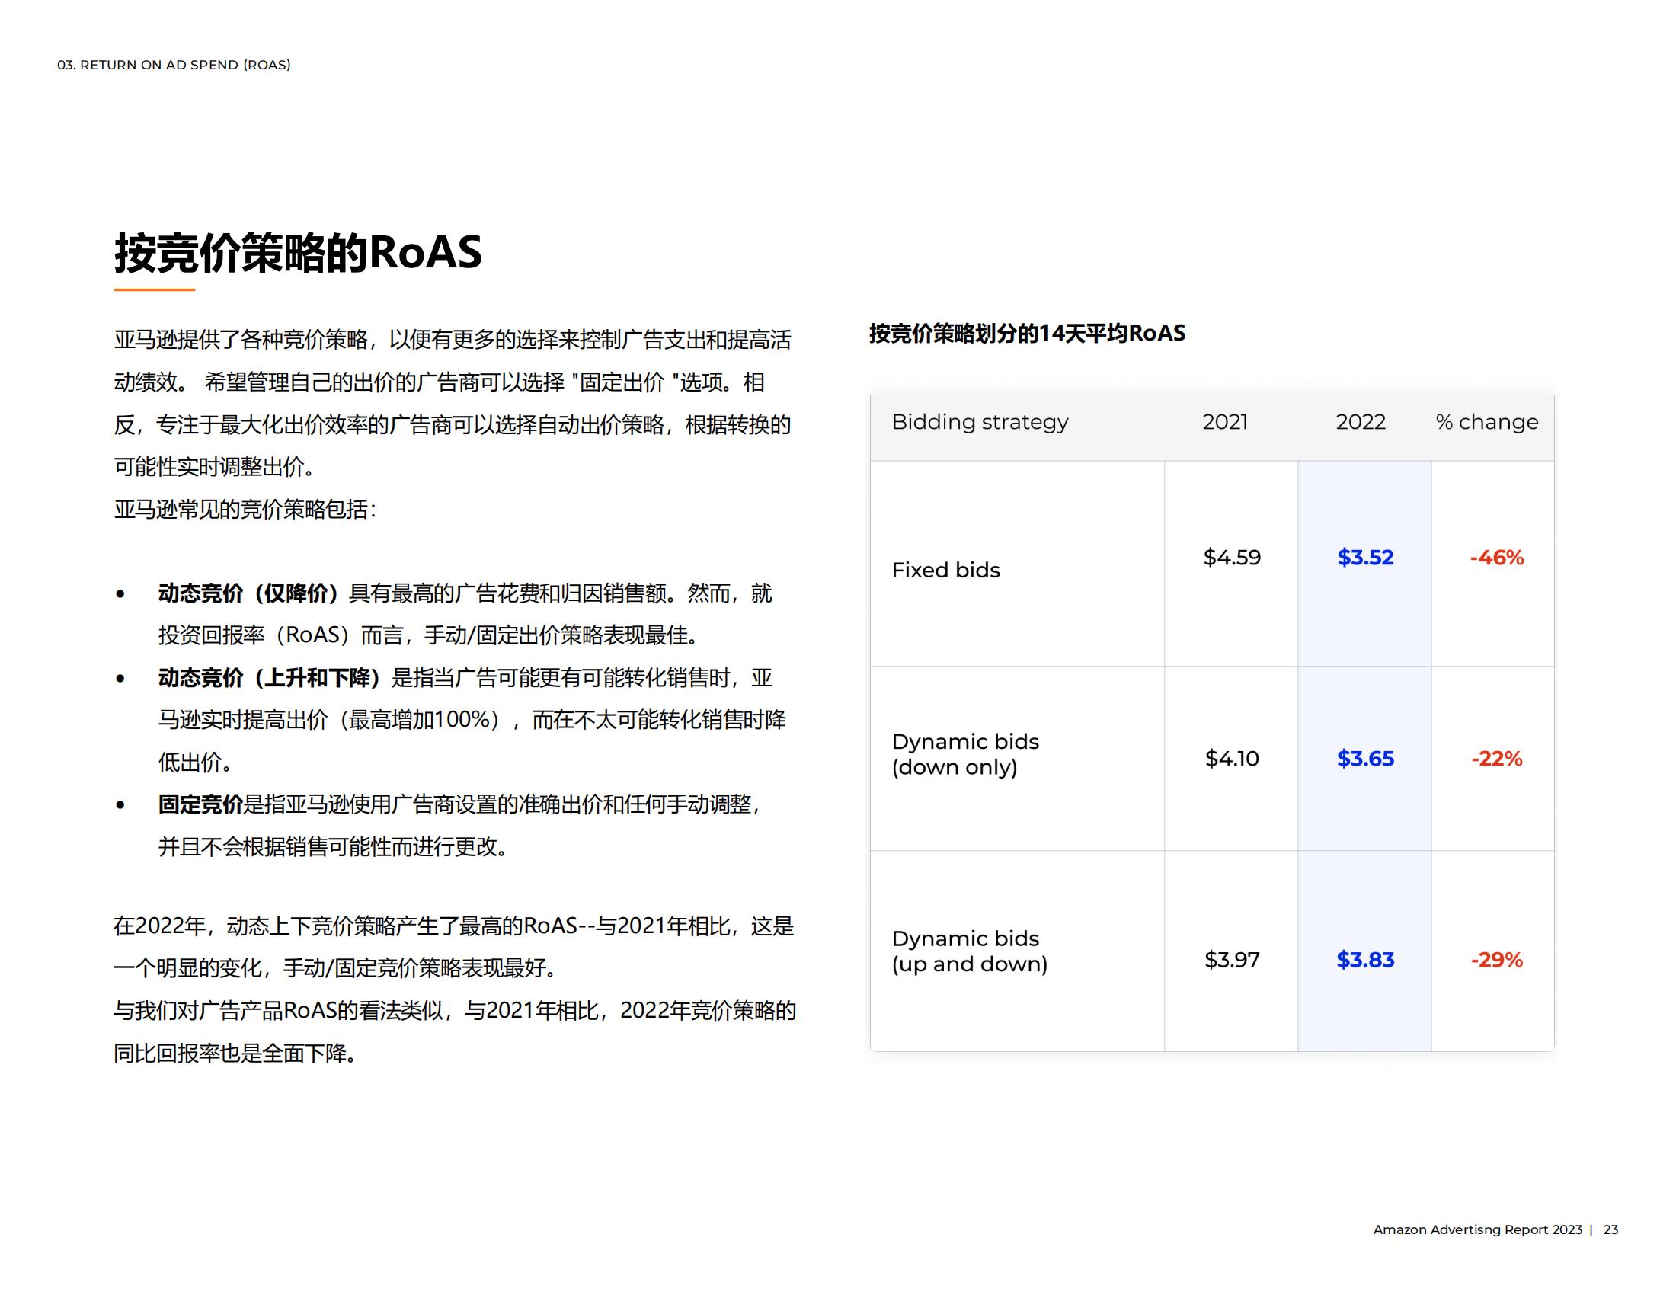Select the highlighted $3.65 value for Dynamic bids
The width and height of the screenshot is (1676, 1295).
[x=1365, y=759]
